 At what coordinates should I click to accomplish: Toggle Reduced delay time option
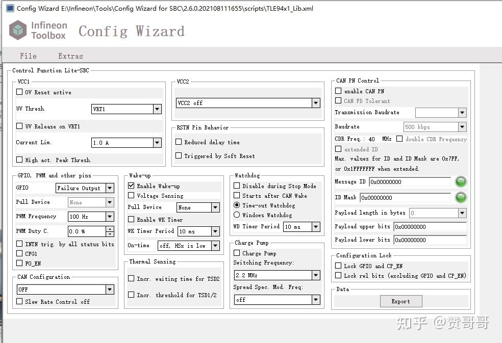click(179, 142)
